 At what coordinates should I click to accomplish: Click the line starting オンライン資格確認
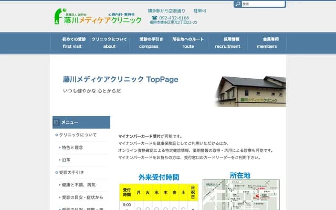tap(196, 151)
